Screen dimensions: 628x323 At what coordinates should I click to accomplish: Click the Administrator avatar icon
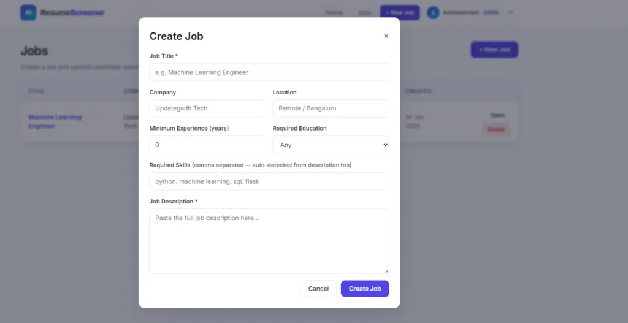pyautogui.click(x=434, y=13)
